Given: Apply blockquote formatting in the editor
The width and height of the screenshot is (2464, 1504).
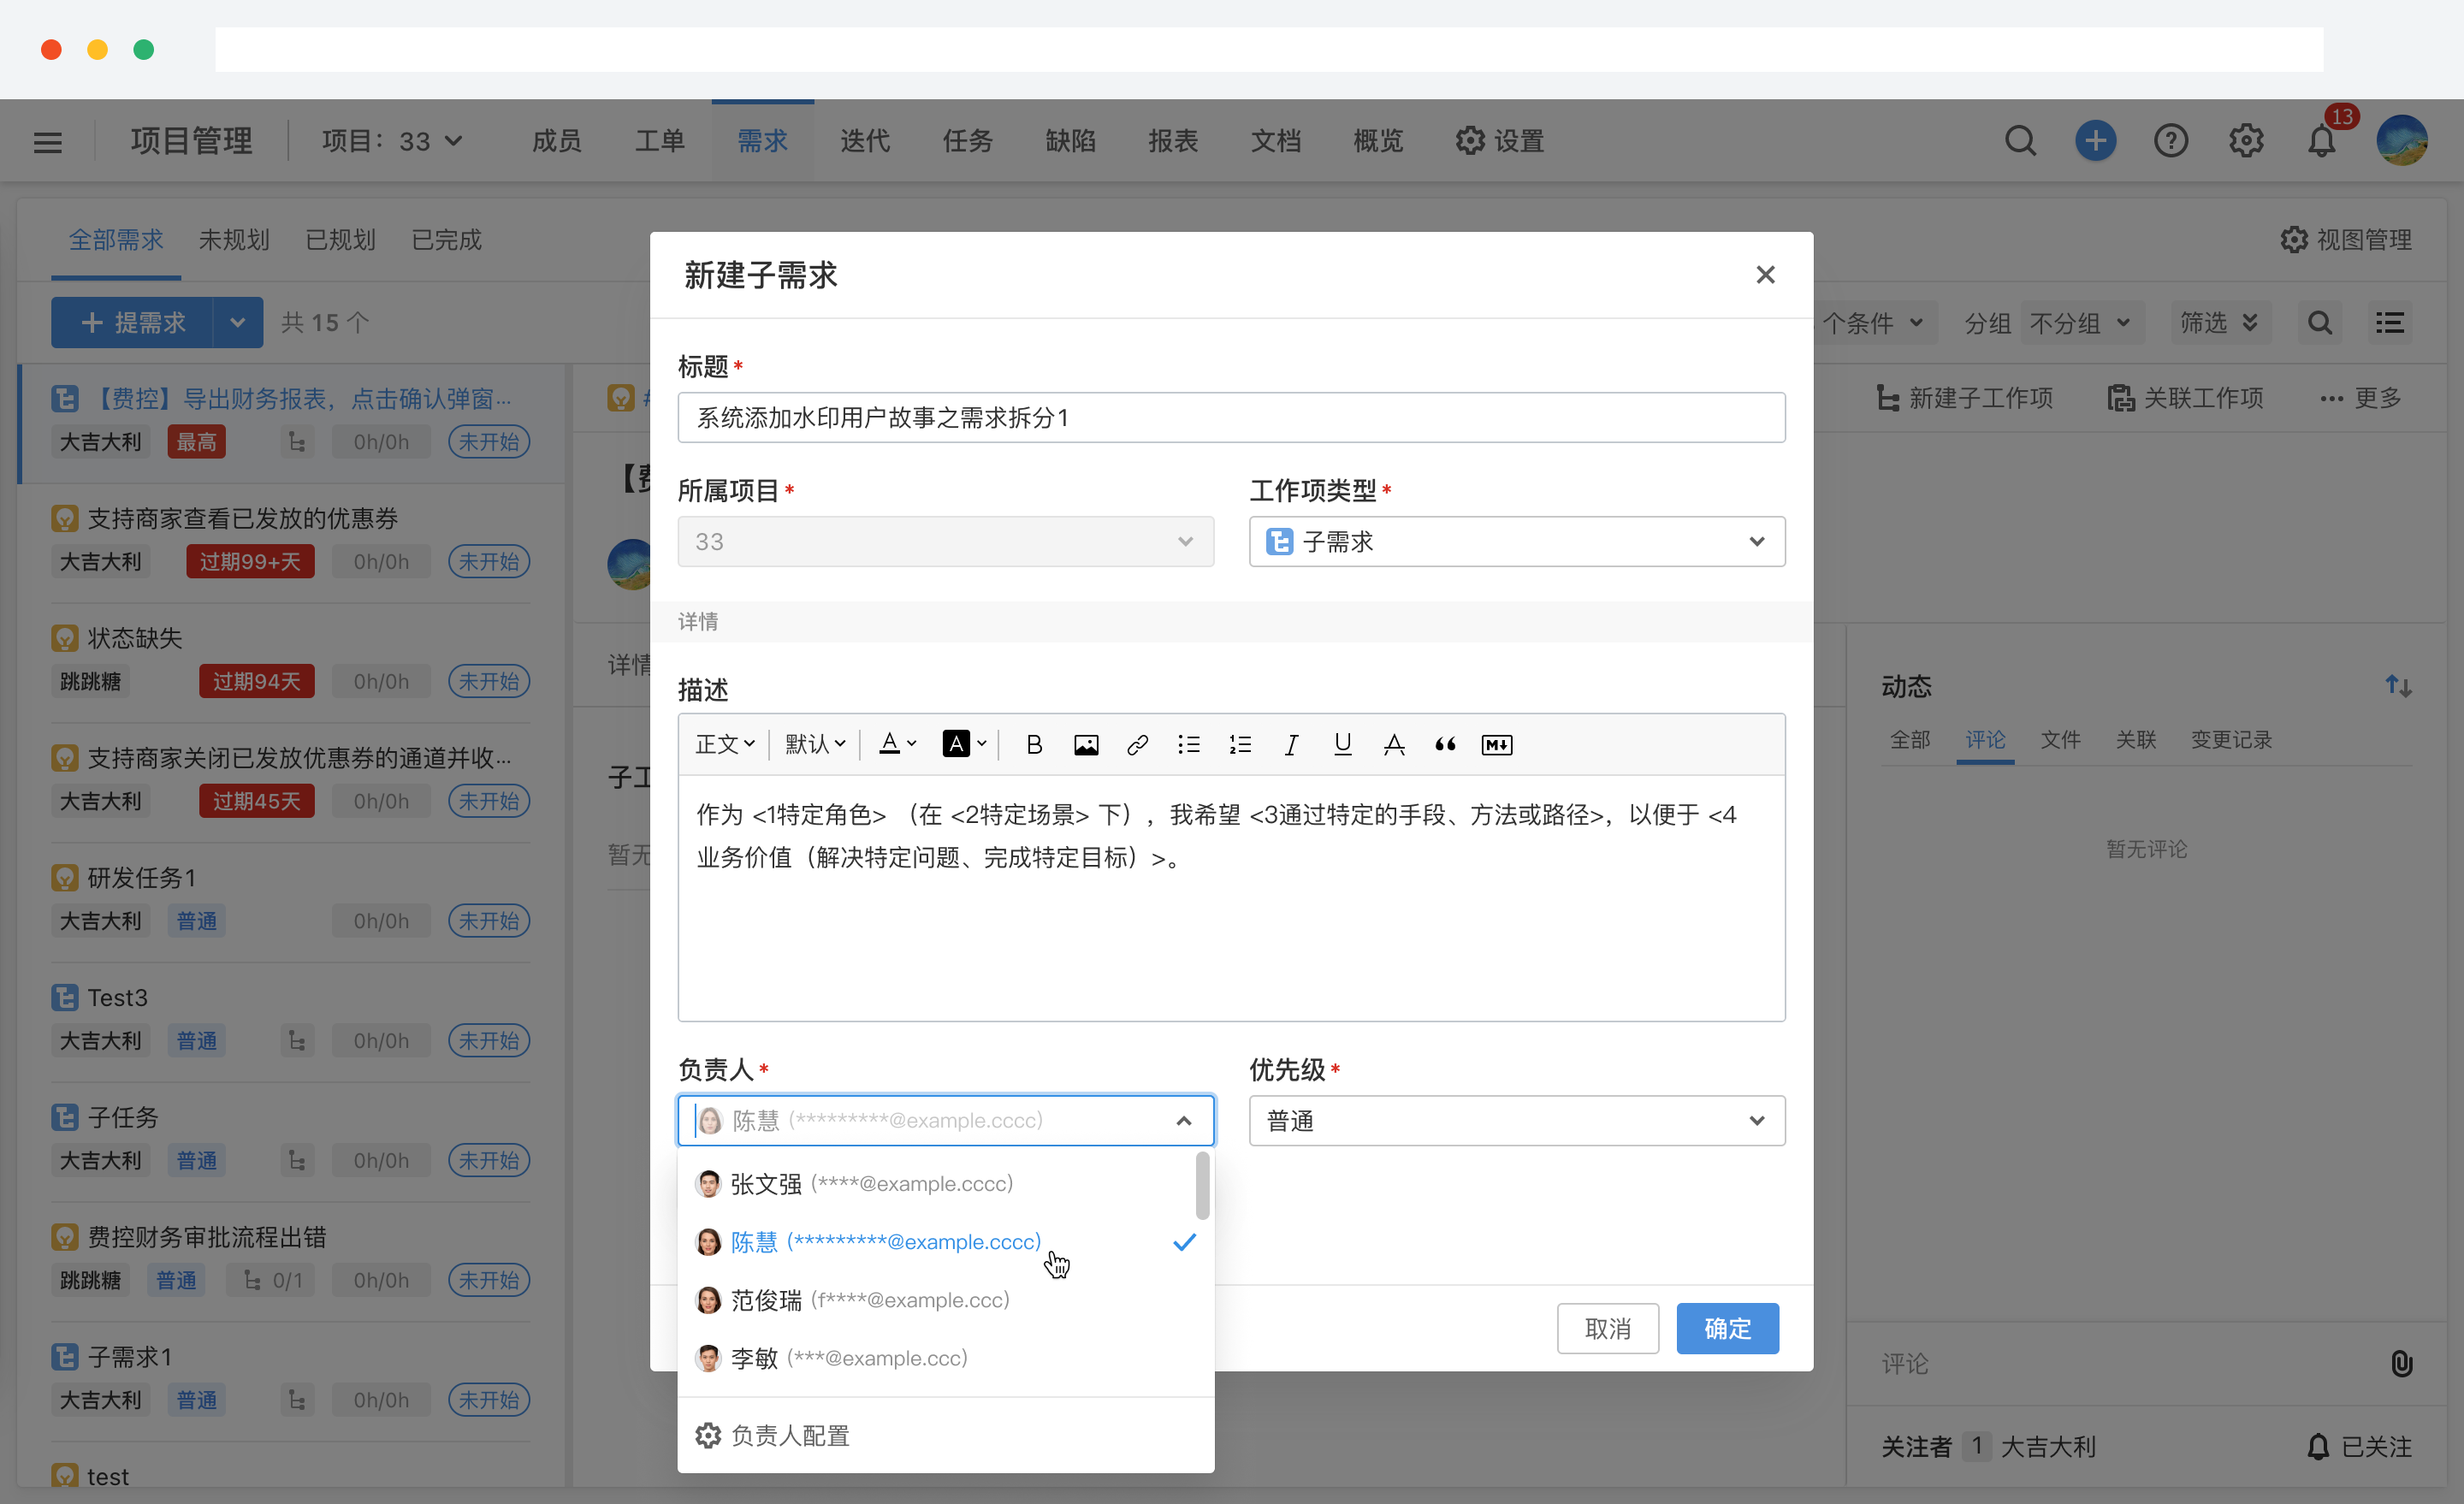Looking at the screenshot, I should pyautogui.click(x=1444, y=744).
